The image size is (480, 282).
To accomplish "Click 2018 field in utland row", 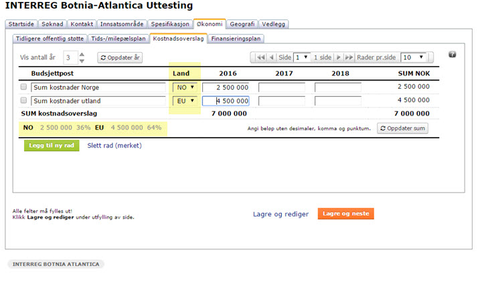I will tap(338, 101).
